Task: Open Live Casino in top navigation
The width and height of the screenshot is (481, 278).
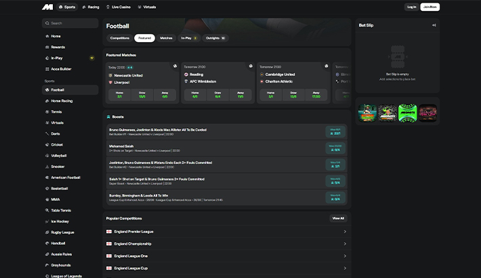Action: (119, 7)
